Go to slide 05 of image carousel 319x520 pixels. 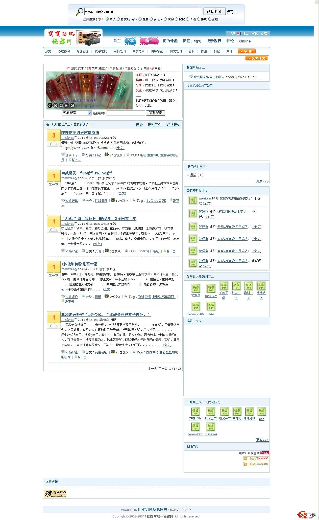pos(72,105)
